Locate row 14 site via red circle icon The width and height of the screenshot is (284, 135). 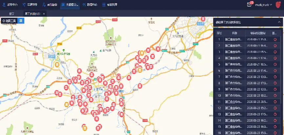pyautogui.click(x=275, y=121)
